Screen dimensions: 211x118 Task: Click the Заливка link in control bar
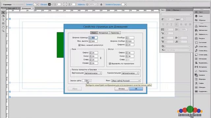click(x=29, y=4)
